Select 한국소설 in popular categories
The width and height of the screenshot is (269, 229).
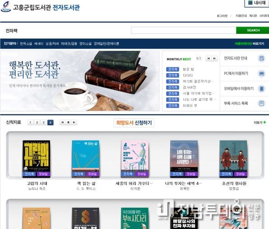(26, 44)
